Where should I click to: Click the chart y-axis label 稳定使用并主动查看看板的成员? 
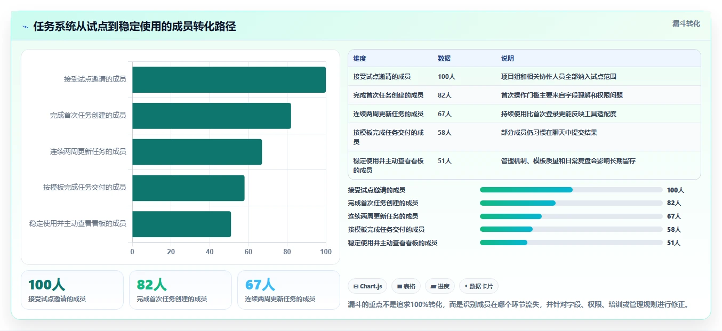click(78, 224)
